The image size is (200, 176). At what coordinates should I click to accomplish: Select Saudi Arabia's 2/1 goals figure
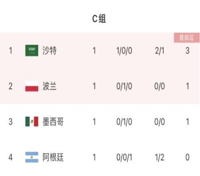(x=160, y=51)
